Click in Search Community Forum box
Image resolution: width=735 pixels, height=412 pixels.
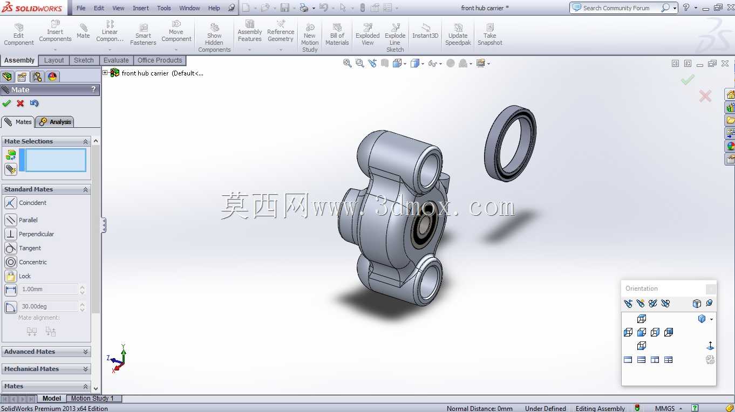tap(620, 8)
